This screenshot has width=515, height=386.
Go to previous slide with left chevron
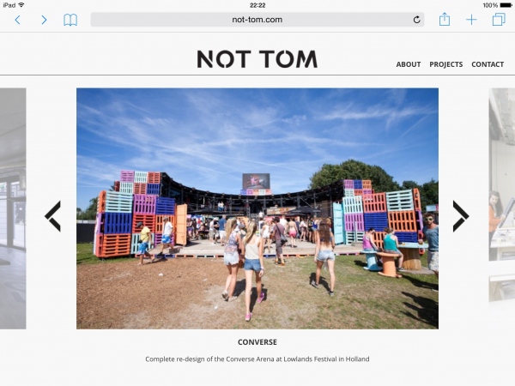[53, 216]
